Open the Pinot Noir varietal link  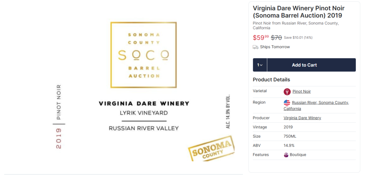301,92
